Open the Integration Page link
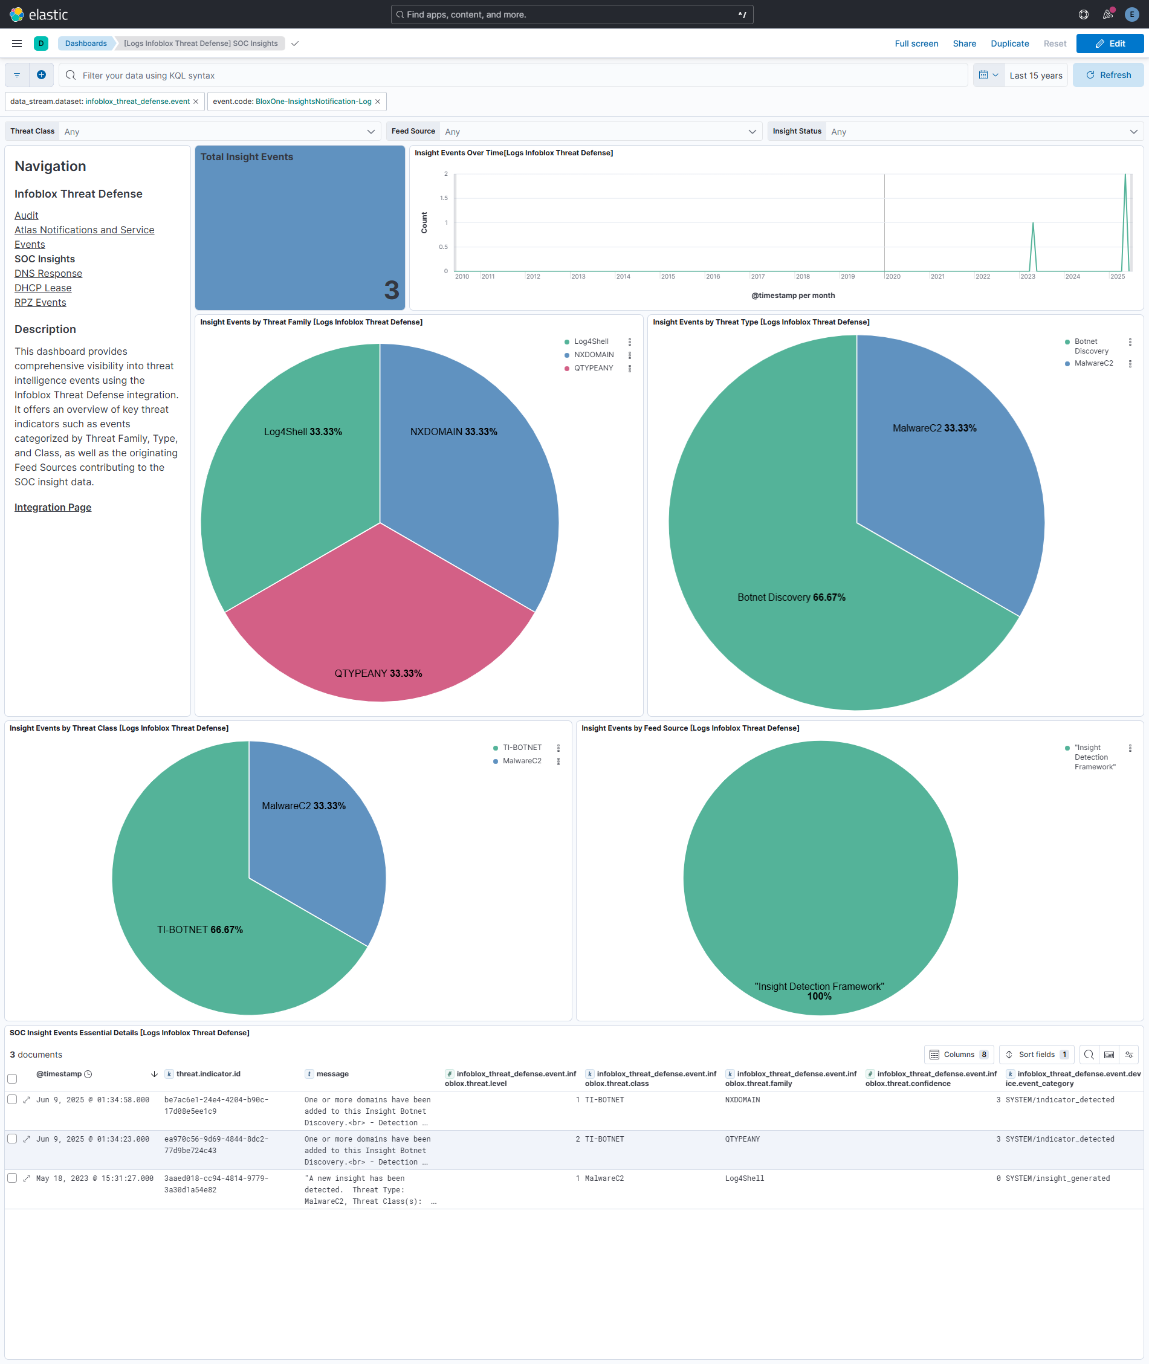Image resolution: width=1149 pixels, height=1364 pixels. tap(53, 508)
